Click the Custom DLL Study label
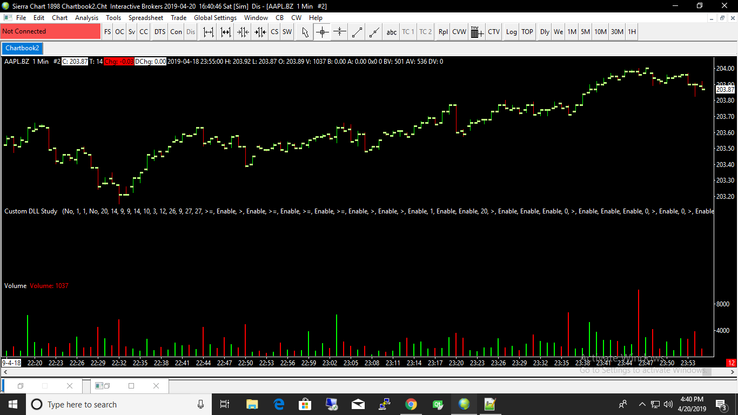Image resolution: width=738 pixels, height=415 pixels. pos(31,211)
